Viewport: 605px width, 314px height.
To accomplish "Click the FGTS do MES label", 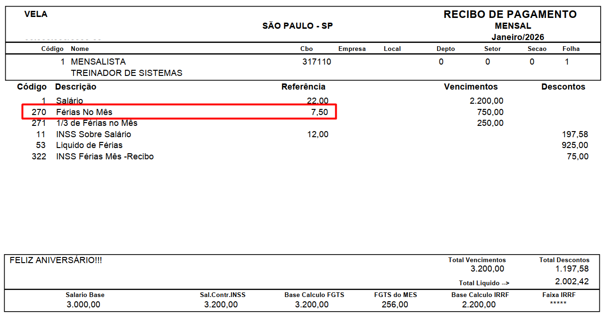I will tap(396, 295).
